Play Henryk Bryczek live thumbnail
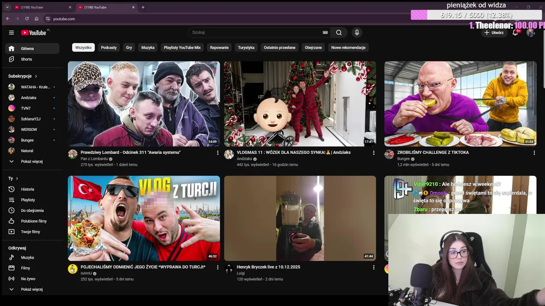Screen dimensions: 545x306 click(300, 218)
